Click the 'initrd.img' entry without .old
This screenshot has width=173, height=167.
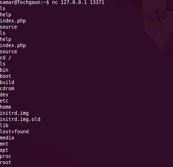tap(14, 113)
